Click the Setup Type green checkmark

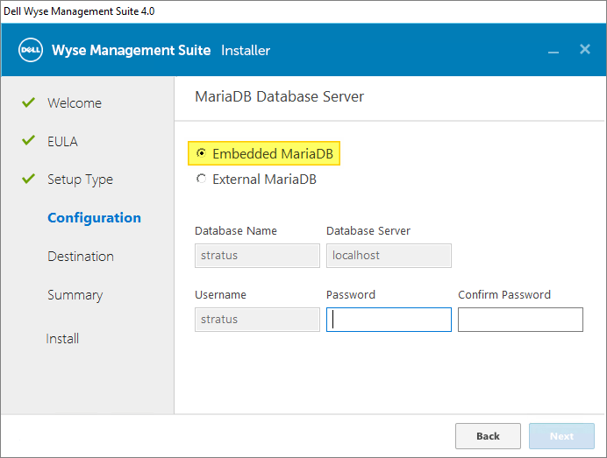click(x=28, y=180)
